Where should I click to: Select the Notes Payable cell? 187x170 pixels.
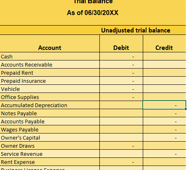49,113
